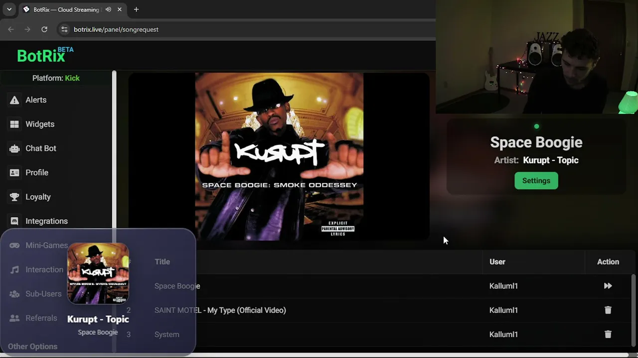Viewport: 638px width, 358px height.
Task: Go to the Widgets section
Action: (40, 124)
